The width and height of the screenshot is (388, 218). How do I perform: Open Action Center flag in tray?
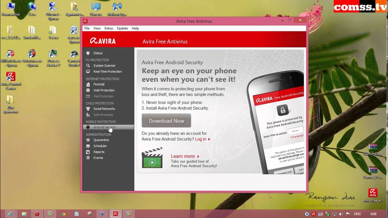click(x=347, y=214)
